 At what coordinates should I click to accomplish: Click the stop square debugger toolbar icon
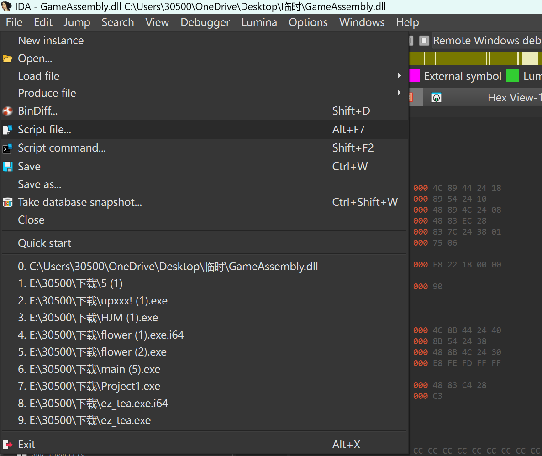(x=424, y=41)
